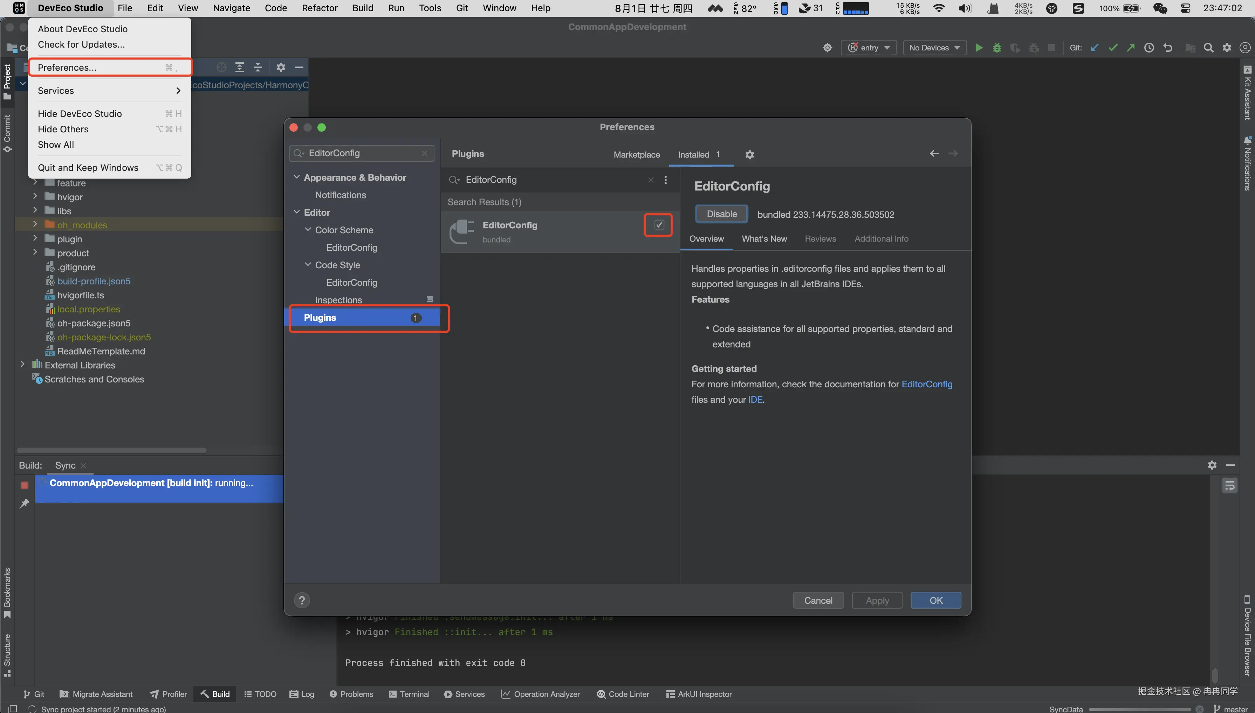Image resolution: width=1255 pixels, height=713 pixels.
Task: Click the Git update project arrow
Action: click(1094, 48)
